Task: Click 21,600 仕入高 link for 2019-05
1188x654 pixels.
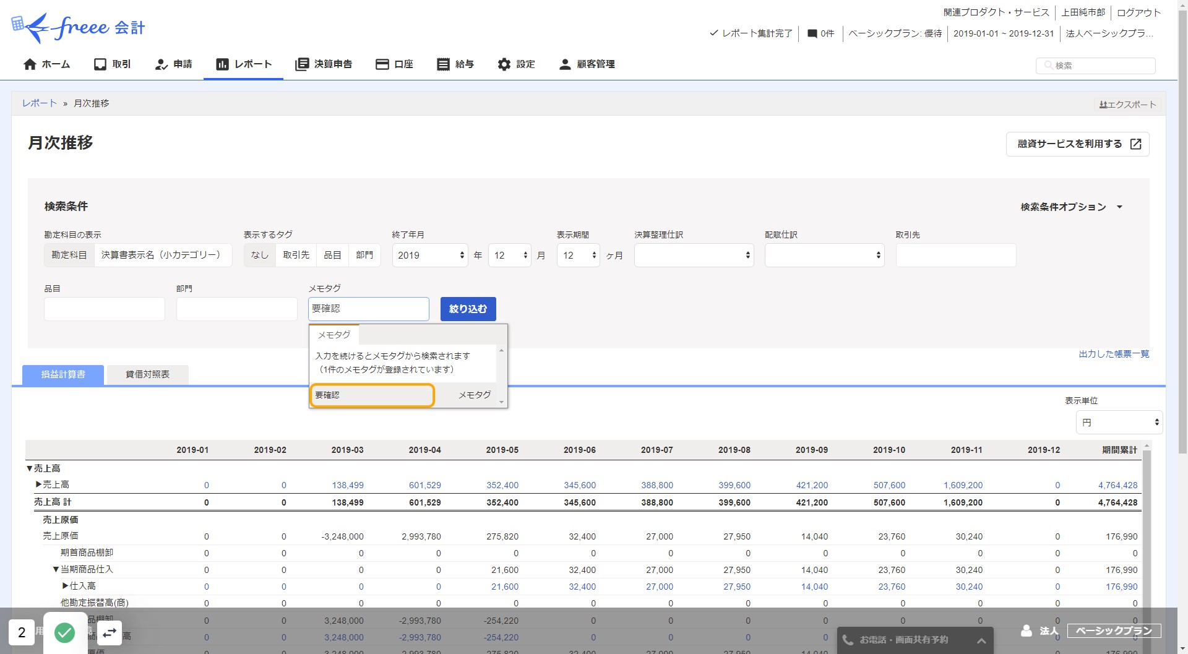Action: [x=505, y=587]
